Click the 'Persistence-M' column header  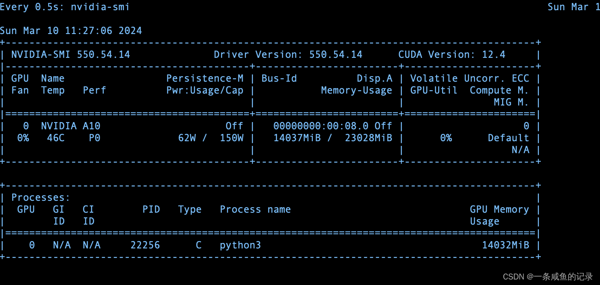tap(205, 78)
